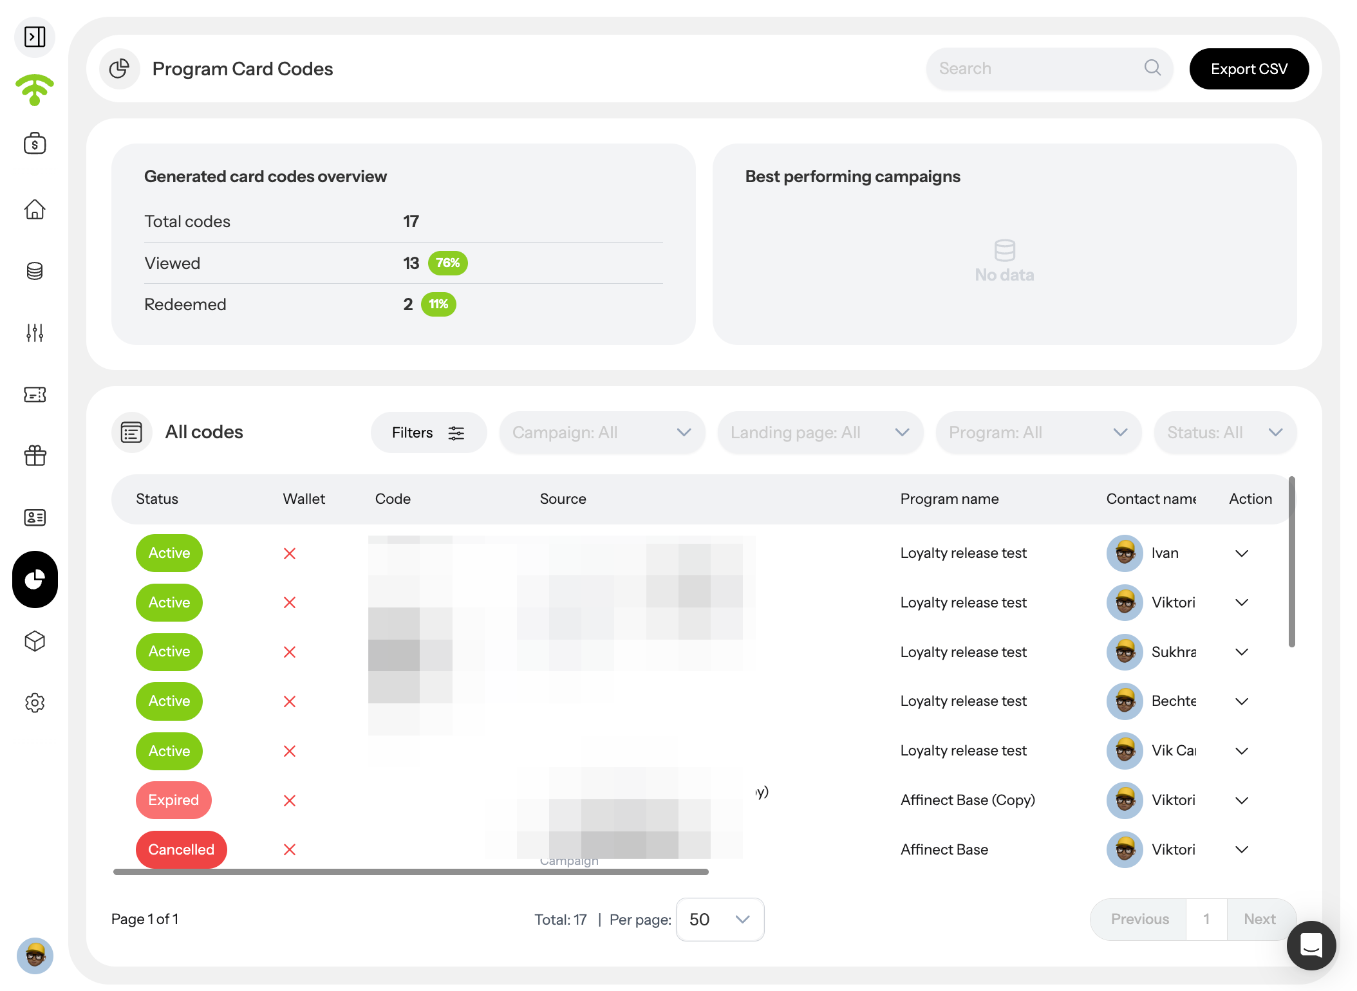
Task: Expand the action chevron for Ivan's row
Action: [x=1242, y=553]
